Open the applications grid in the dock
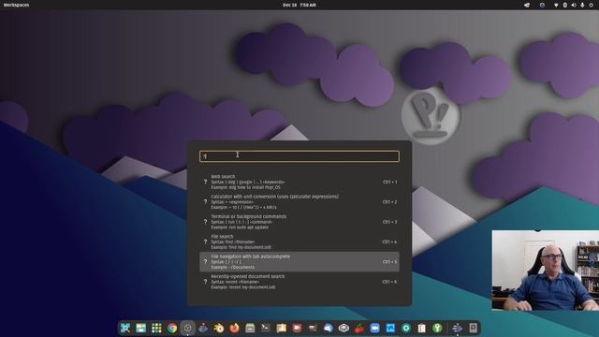 [156, 328]
